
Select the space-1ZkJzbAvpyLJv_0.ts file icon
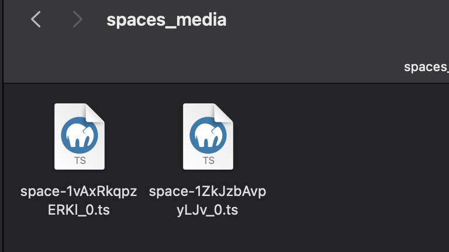pos(208,136)
